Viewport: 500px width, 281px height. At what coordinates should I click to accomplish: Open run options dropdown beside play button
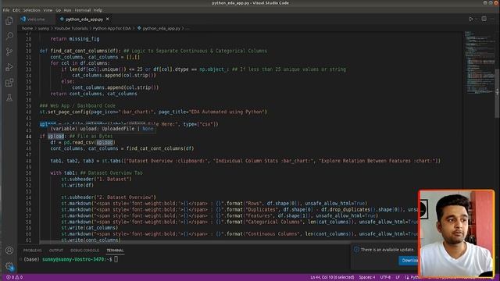tap(477, 19)
